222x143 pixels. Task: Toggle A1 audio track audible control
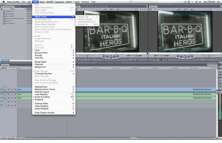pos(2,94)
